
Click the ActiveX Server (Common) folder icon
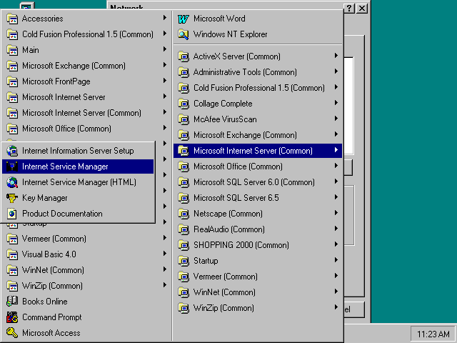tap(184, 56)
